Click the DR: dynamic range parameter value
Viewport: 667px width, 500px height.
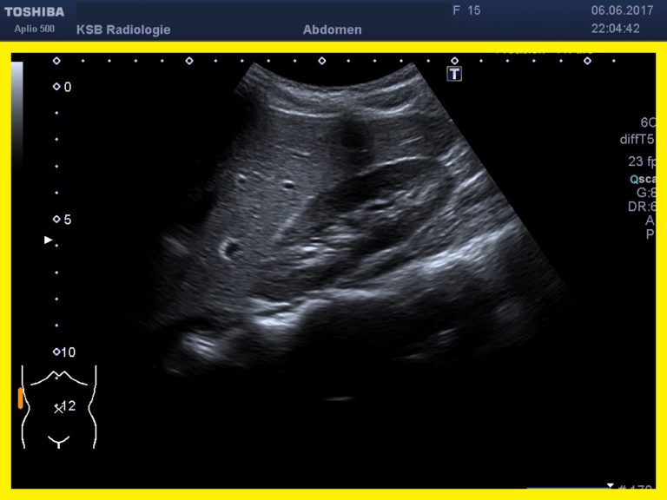click(x=642, y=207)
